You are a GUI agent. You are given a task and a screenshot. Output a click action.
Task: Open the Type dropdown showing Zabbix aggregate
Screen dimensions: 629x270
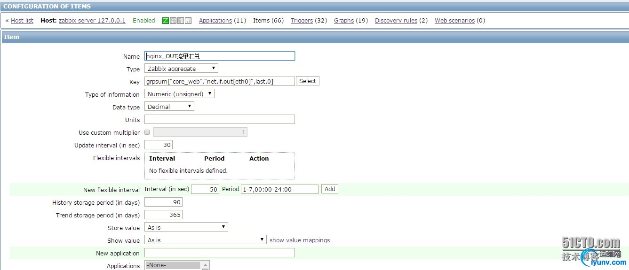click(x=181, y=69)
